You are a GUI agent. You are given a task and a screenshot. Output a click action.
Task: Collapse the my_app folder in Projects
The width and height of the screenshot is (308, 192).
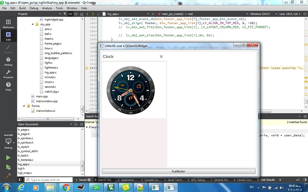pos(32,24)
